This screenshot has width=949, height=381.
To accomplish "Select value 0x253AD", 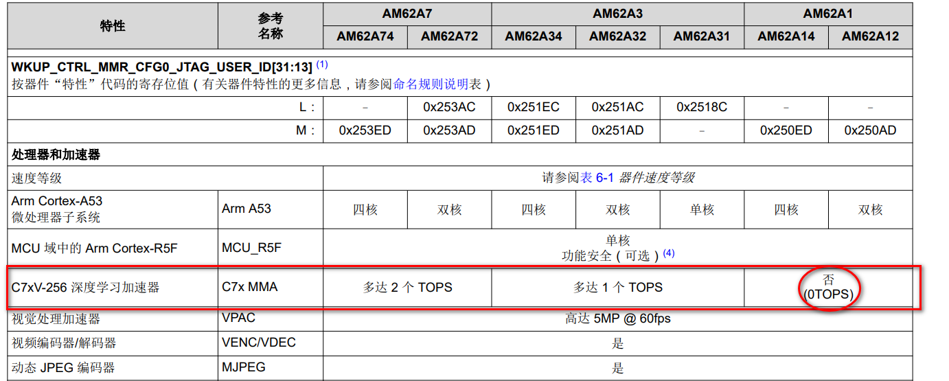I will [x=449, y=130].
